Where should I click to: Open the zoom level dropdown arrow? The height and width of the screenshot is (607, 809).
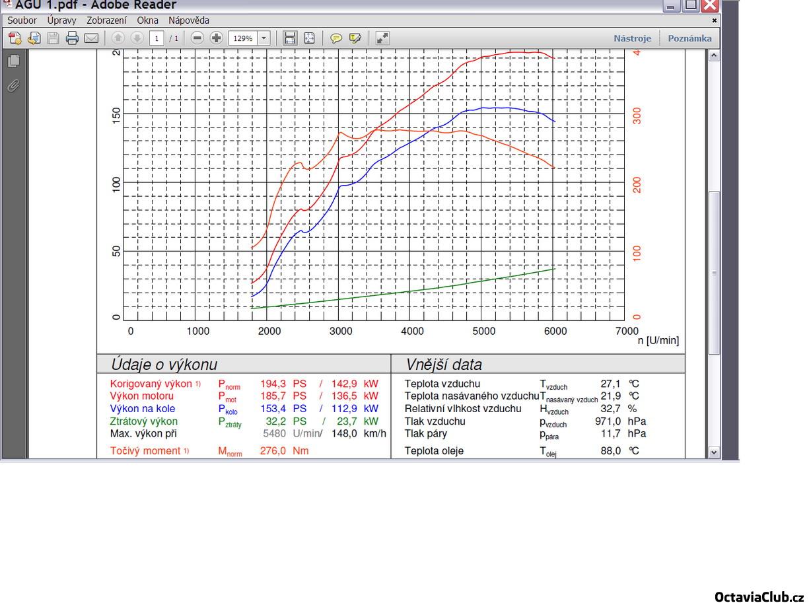tap(264, 38)
